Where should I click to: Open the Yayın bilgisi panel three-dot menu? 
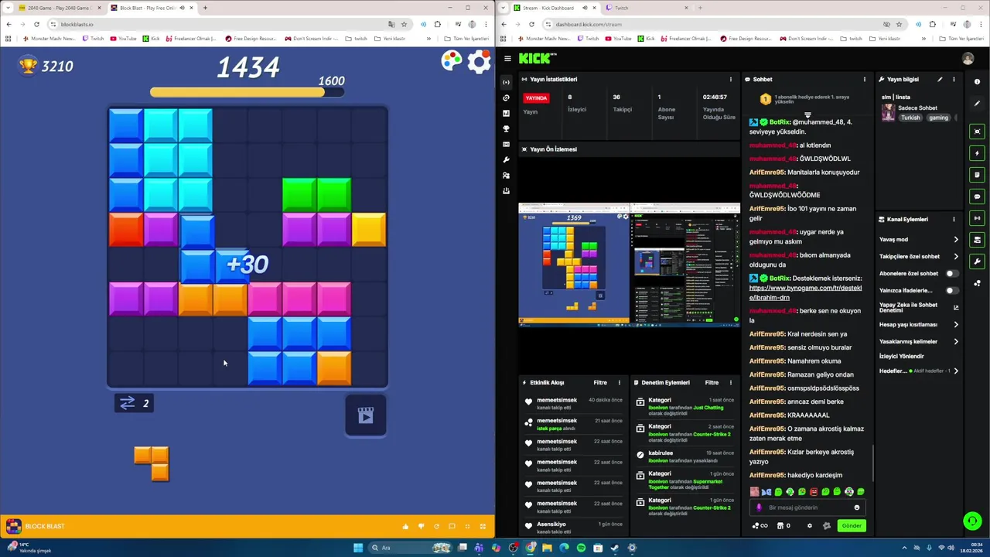coord(954,79)
